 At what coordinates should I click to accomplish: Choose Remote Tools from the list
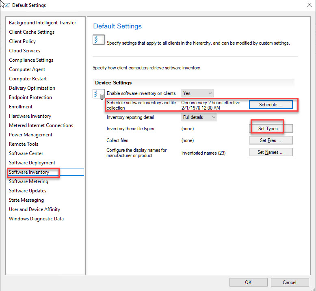[24, 144]
